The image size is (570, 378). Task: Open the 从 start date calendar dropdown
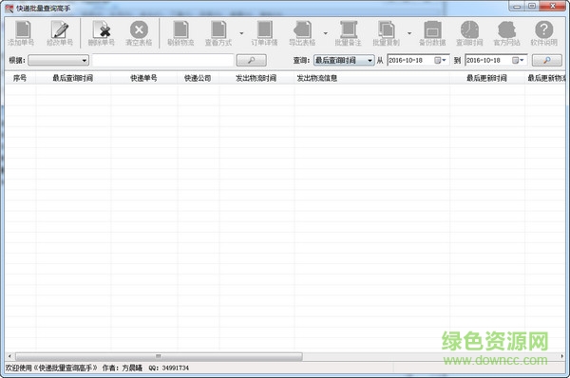tap(440, 61)
